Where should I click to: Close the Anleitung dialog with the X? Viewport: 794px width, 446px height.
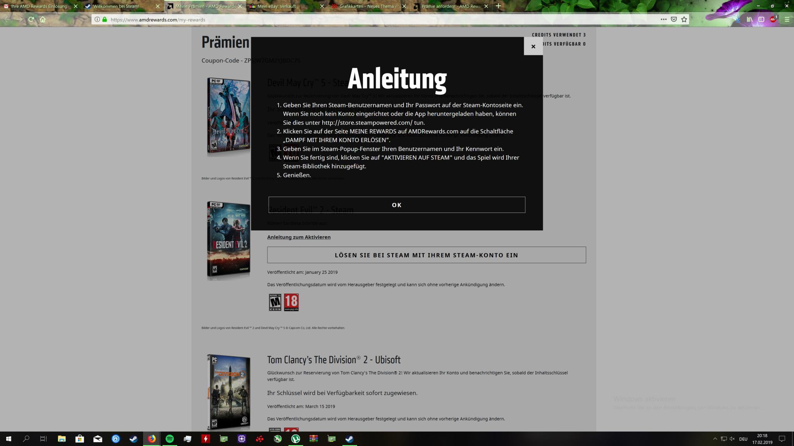[533, 46]
